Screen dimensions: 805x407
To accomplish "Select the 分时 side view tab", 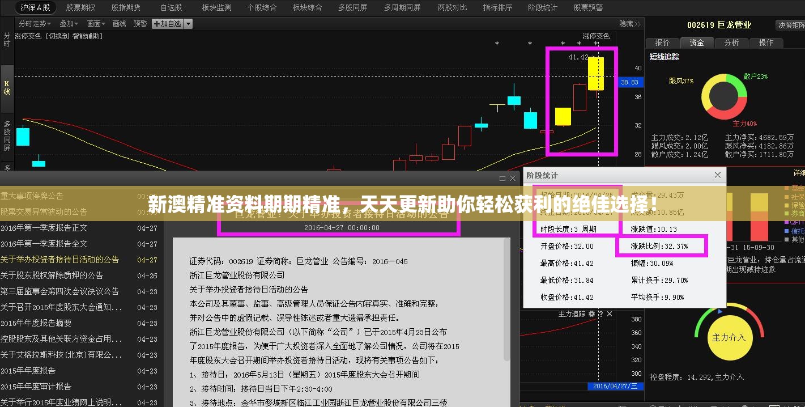I will [x=7, y=40].
